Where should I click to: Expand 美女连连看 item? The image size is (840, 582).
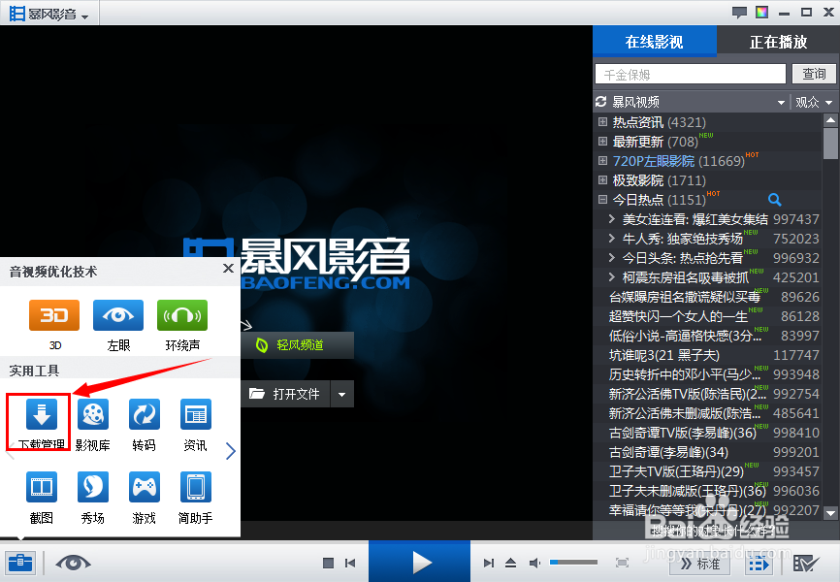click(611, 218)
